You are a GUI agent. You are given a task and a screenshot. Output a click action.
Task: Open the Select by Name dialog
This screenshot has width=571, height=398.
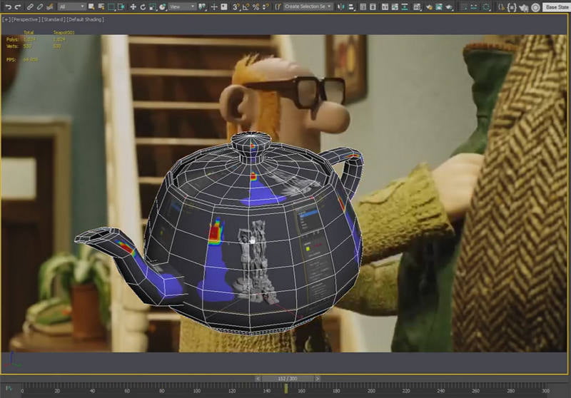tap(101, 7)
